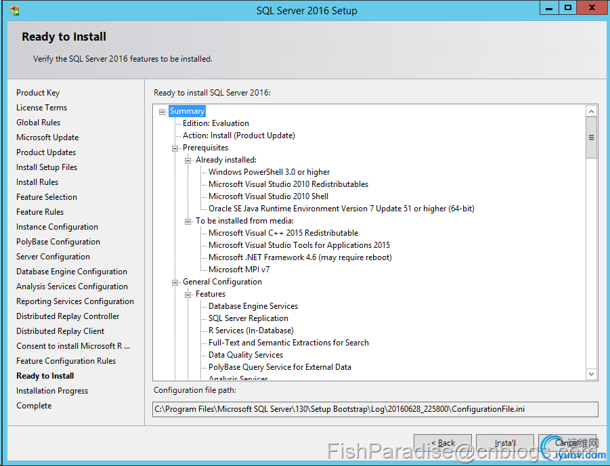Close the SQL Server 2016 Setup window

click(x=592, y=7)
